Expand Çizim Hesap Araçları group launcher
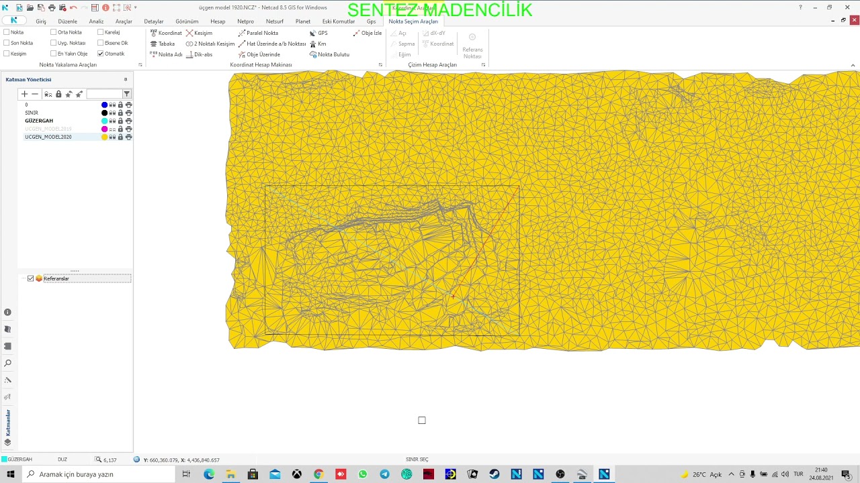Image resolution: width=860 pixels, height=483 pixels. (483, 65)
